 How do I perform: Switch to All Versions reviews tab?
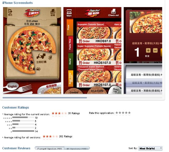[x=77, y=148]
